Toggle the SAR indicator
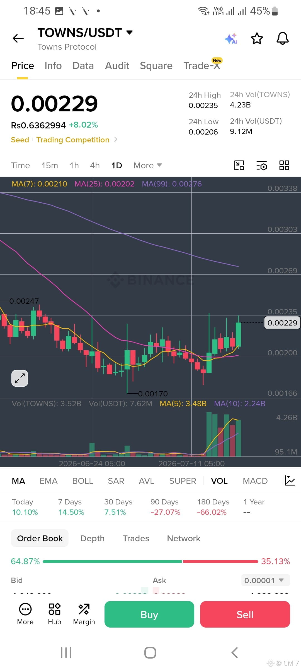The width and height of the screenshot is (301, 670). 116,481
